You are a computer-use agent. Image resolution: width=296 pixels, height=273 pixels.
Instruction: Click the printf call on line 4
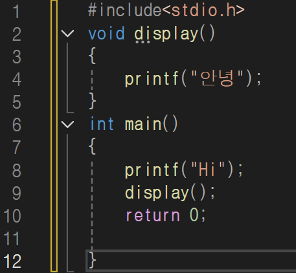point(152,79)
